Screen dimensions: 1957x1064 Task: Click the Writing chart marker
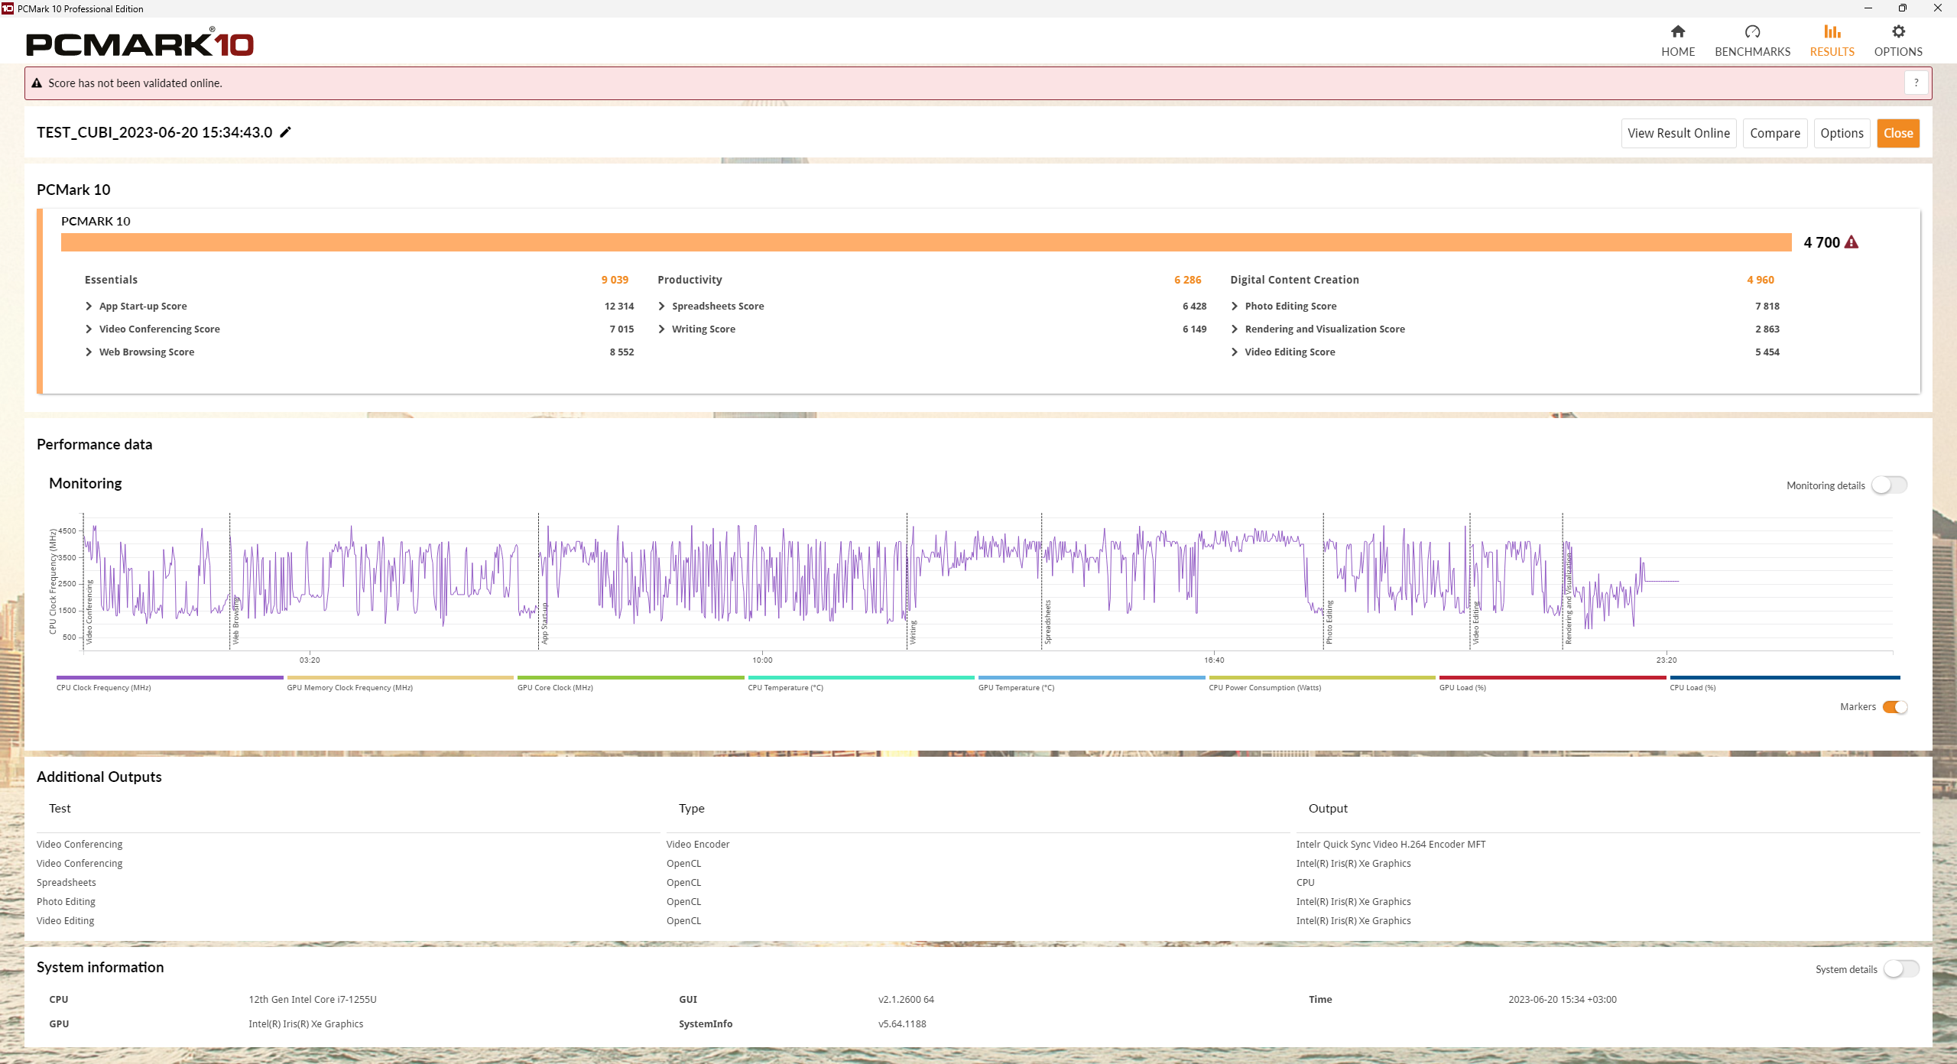coord(913,632)
